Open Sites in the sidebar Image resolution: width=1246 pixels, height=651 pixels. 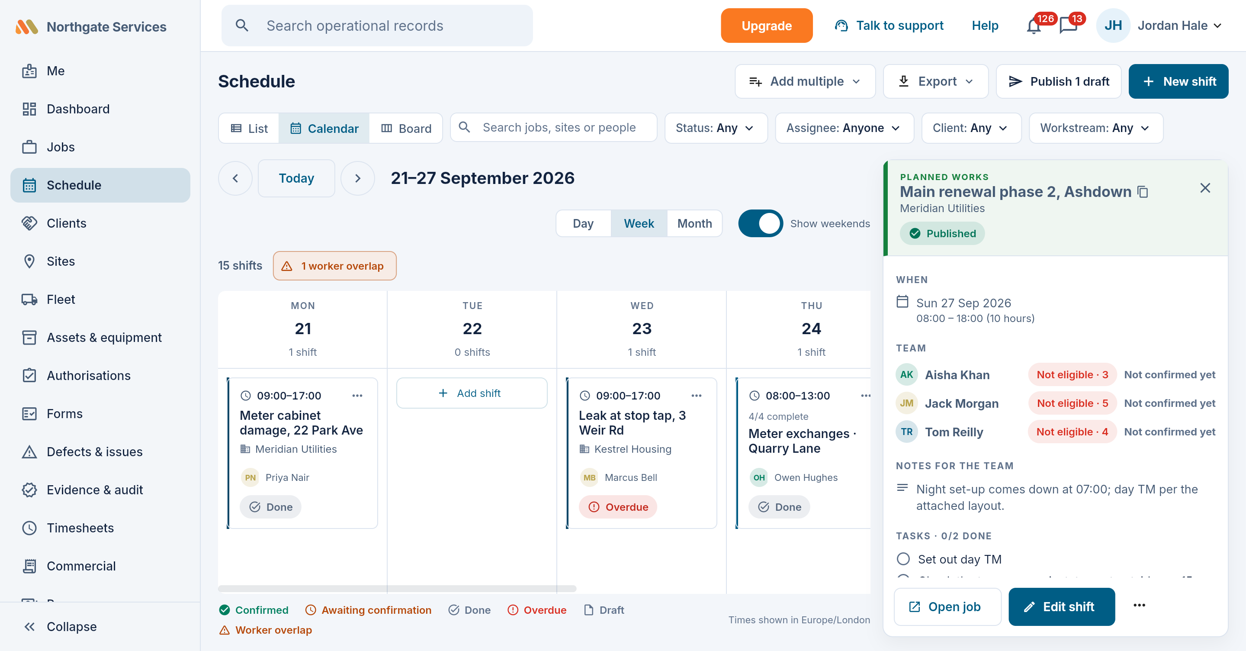click(x=100, y=261)
